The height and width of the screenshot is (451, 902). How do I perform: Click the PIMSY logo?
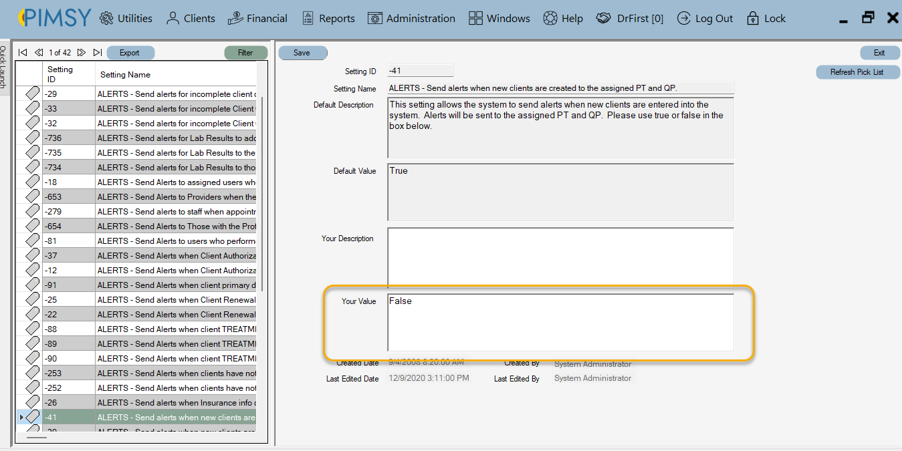tap(52, 18)
